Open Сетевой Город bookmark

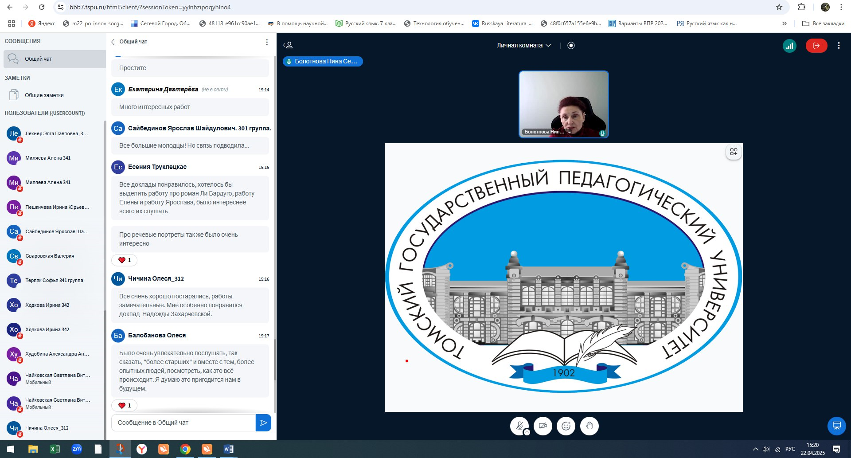pyautogui.click(x=160, y=23)
